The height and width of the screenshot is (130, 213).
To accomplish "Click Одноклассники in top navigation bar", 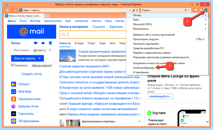I will pos(53,21).
